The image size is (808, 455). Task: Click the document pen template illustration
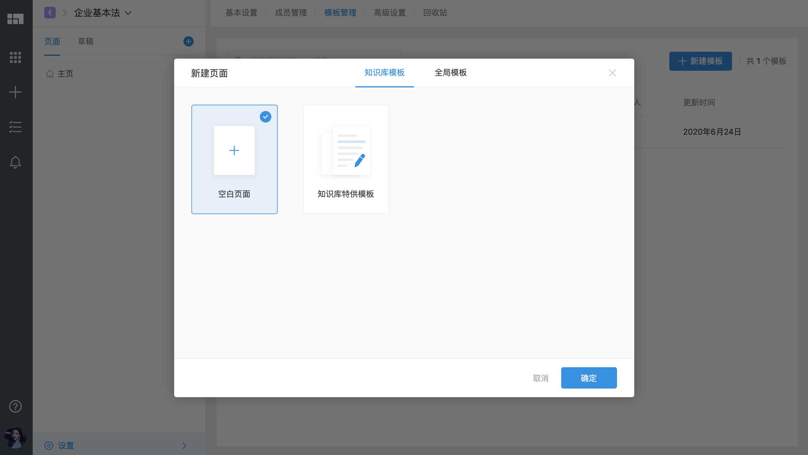(x=346, y=150)
